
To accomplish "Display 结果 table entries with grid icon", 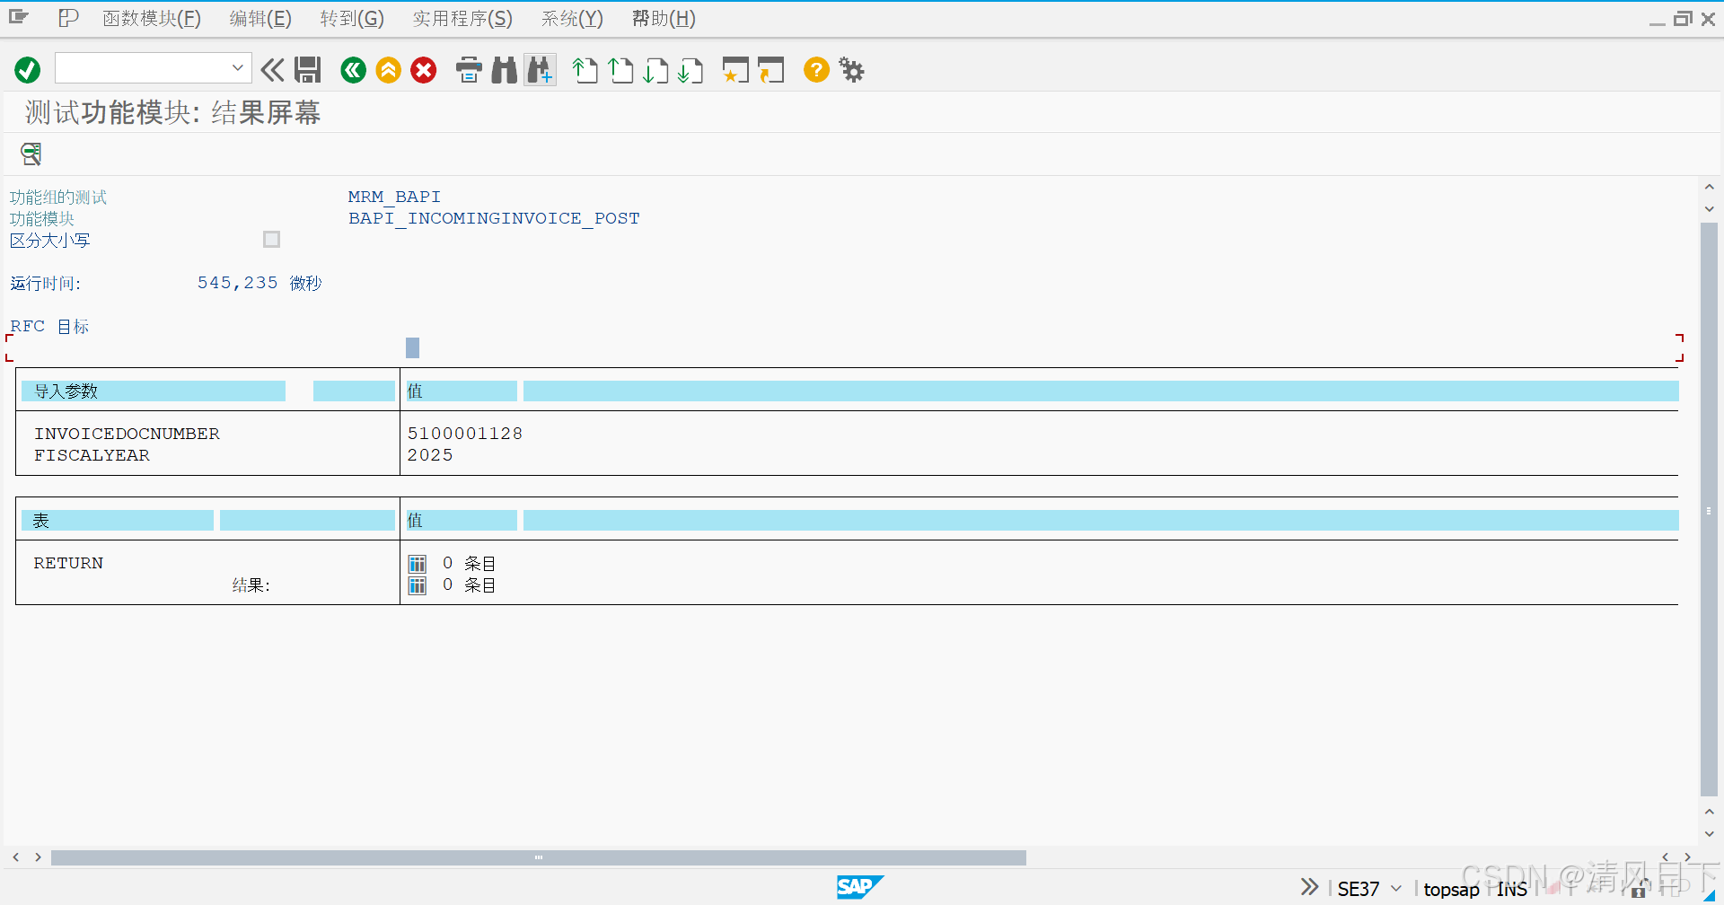I will click(x=417, y=584).
